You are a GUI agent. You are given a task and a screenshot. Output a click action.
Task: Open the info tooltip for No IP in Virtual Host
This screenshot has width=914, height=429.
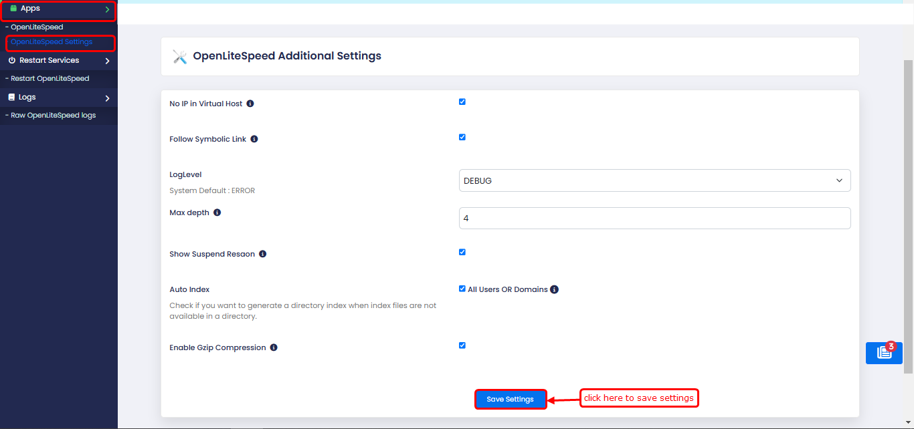pyautogui.click(x=250, y=103)
